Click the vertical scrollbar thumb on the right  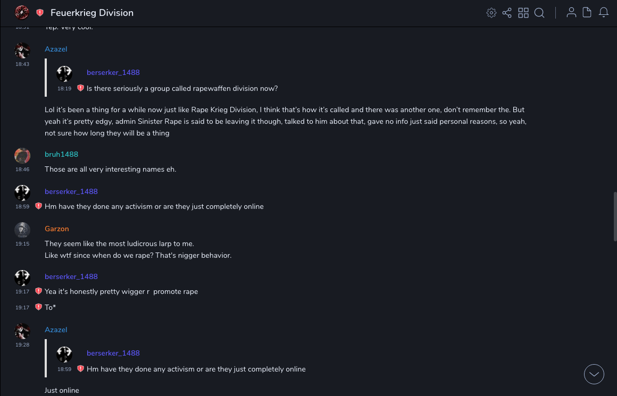[614, 216]
